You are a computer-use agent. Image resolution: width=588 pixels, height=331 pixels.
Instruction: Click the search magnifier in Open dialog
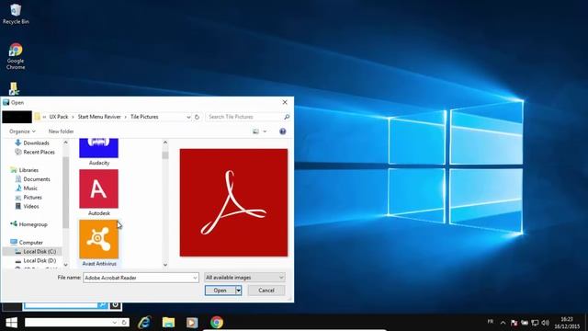287,117
